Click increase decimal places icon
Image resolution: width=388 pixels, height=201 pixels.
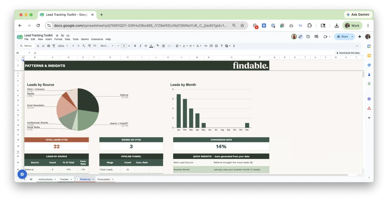coord(89,46)
